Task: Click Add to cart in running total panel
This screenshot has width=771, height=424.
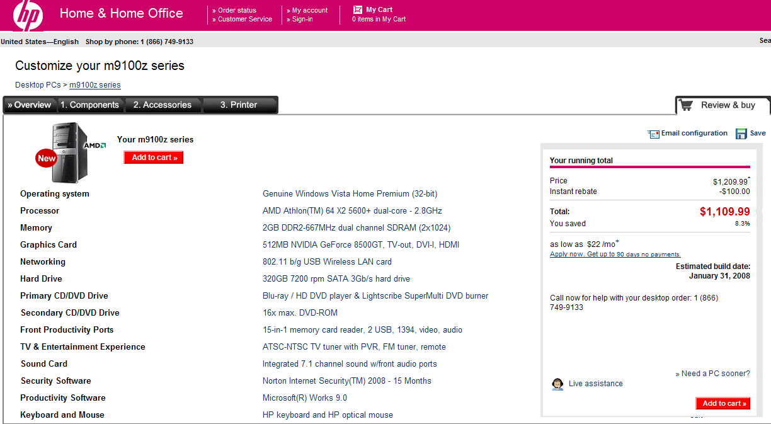Action: coord(723,403)
